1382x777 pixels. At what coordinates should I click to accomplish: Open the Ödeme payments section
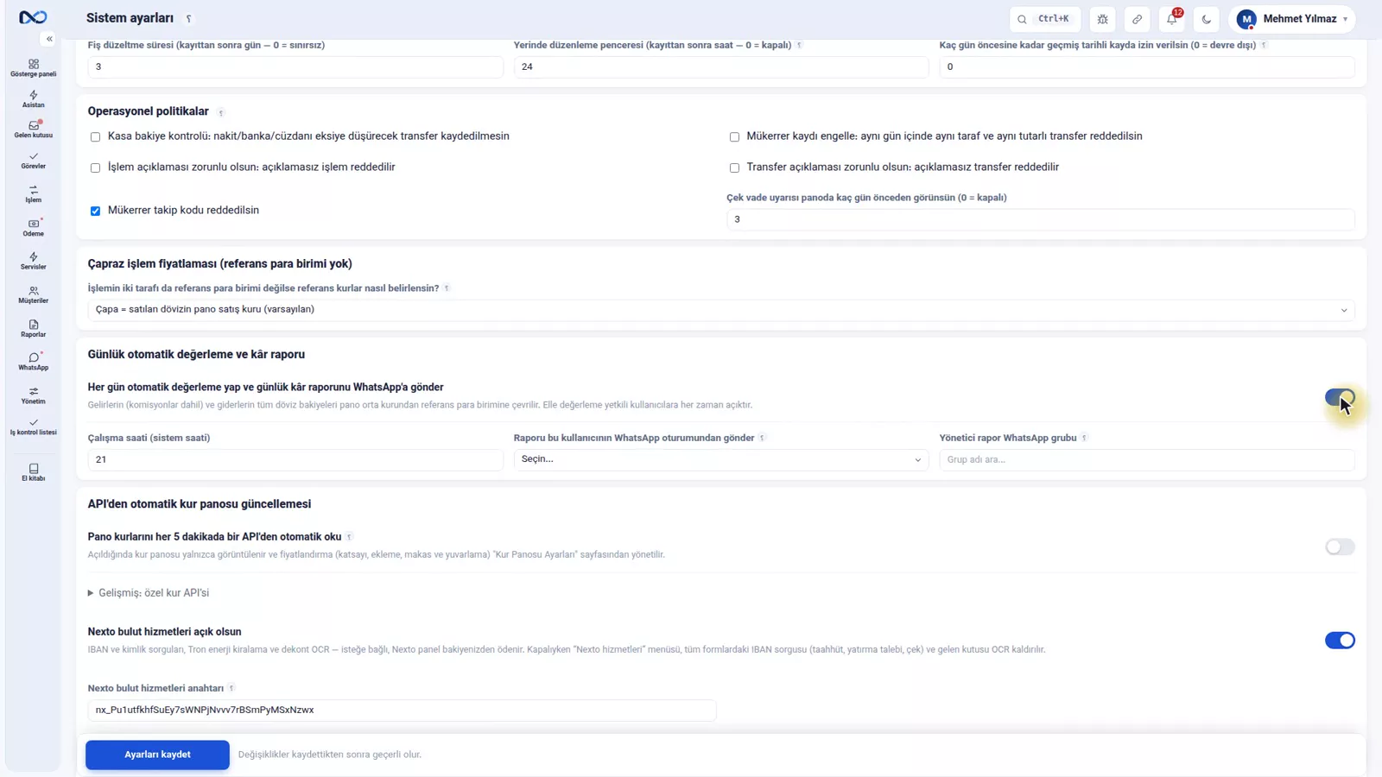pos(33,228)
